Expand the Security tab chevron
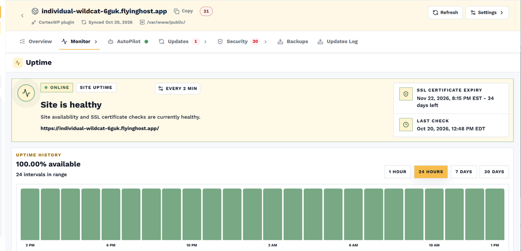The image size is (521, 251). [x=266, y=42]
